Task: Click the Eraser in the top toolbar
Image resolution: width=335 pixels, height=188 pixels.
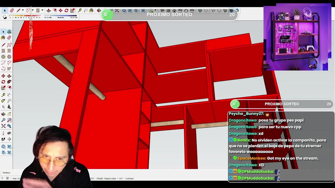Action: [12, 10]
